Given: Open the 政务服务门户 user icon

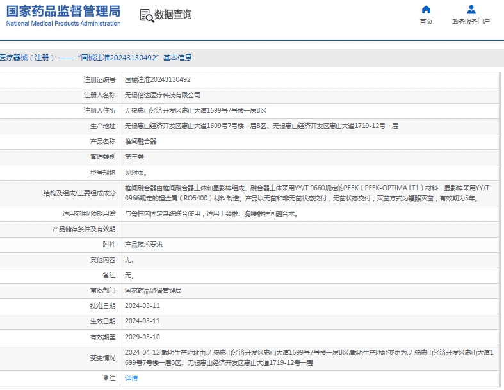Looking at the screenshot, I should click(x=471, y=10).
